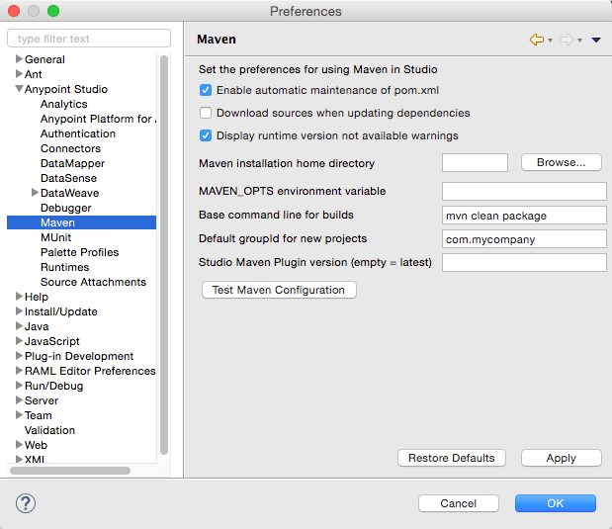Enable Download sources when updating dependencies
This screenshot has height=529, width=612.
pyautogui.click(x=206, y=113)
